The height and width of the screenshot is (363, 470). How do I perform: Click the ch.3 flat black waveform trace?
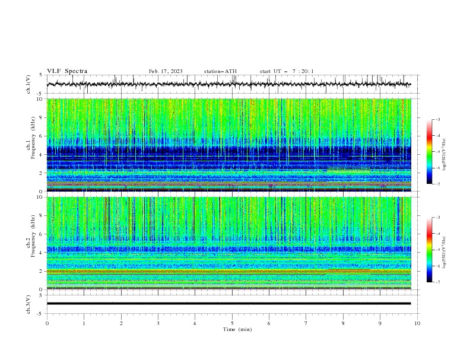[228, 304]
